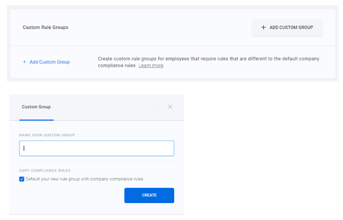This screenshot has height=220, width=343.
Task: Focus the custom group name text field
Action: click(96, 149)
